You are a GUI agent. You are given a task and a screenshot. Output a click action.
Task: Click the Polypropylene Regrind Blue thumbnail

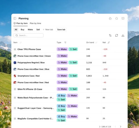15,63
